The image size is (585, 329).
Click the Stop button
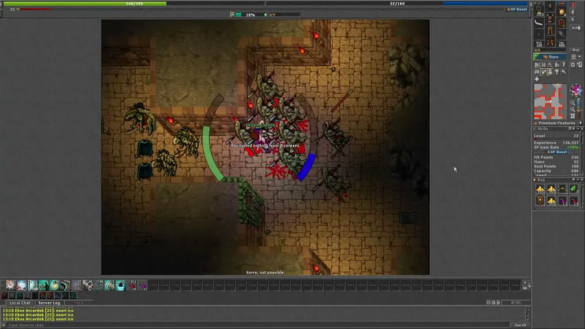click(575, 50)
